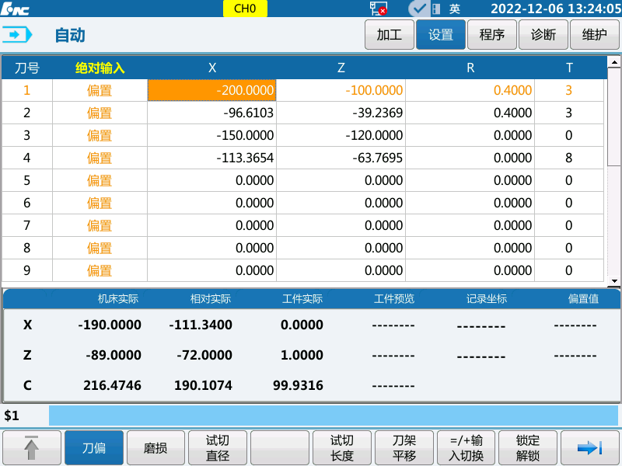Click the up-arrow return softkey
This screenshot has height=466, width=622.
click(x=32, y=447)
